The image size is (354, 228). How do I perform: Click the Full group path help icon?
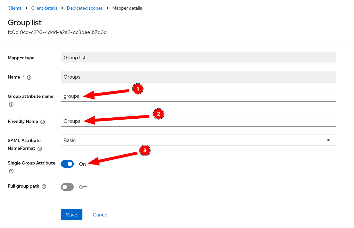[x=44, y=186]
